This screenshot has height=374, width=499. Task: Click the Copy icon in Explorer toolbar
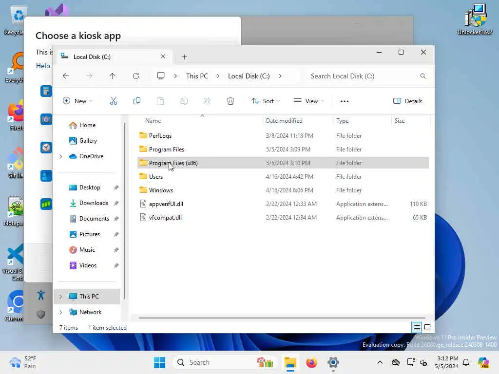pyautogui.click(x=137, y=101)
